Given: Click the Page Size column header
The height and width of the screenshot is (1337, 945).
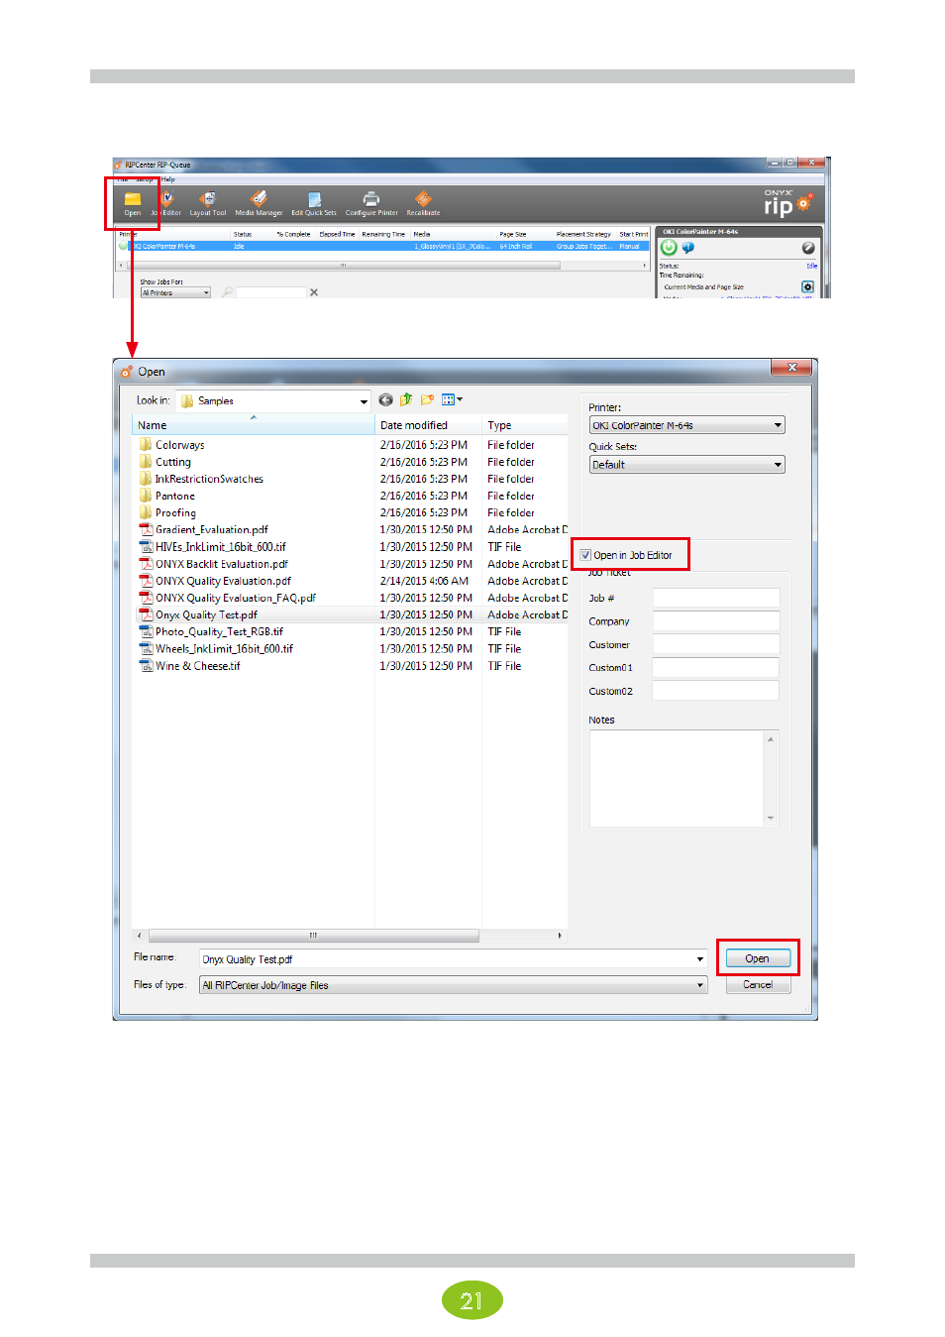Looking at the screenshot, I should point(512,234).
